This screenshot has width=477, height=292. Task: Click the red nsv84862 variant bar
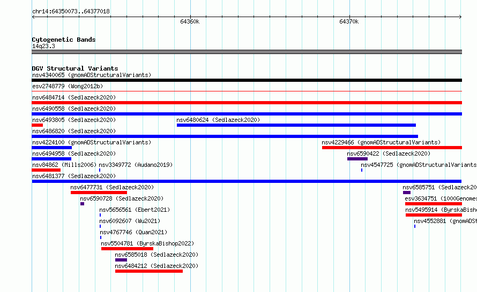46,170
